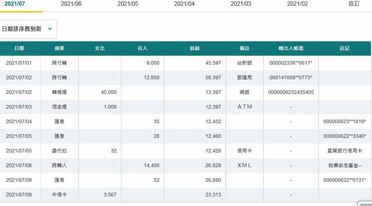
Task: Open the 2021/02 tab
Action: click(297, 4)
